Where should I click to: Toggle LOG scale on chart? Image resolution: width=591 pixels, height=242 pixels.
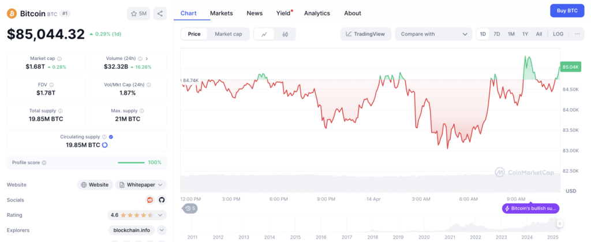558,34
